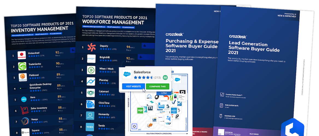This screenshot has height=136, width=319.
Task: Click the ClickTime blue gauge icon
Action: tap(90, 104)
